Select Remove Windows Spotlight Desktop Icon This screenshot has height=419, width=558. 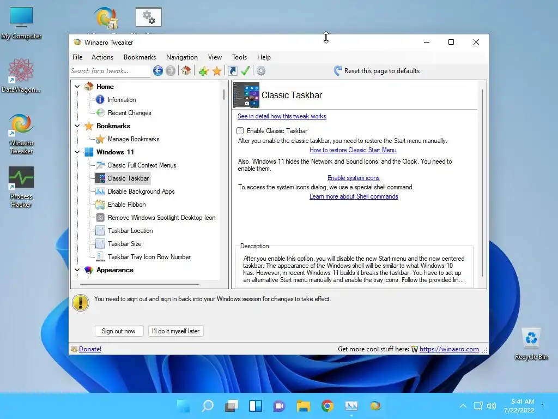(161, 218)
